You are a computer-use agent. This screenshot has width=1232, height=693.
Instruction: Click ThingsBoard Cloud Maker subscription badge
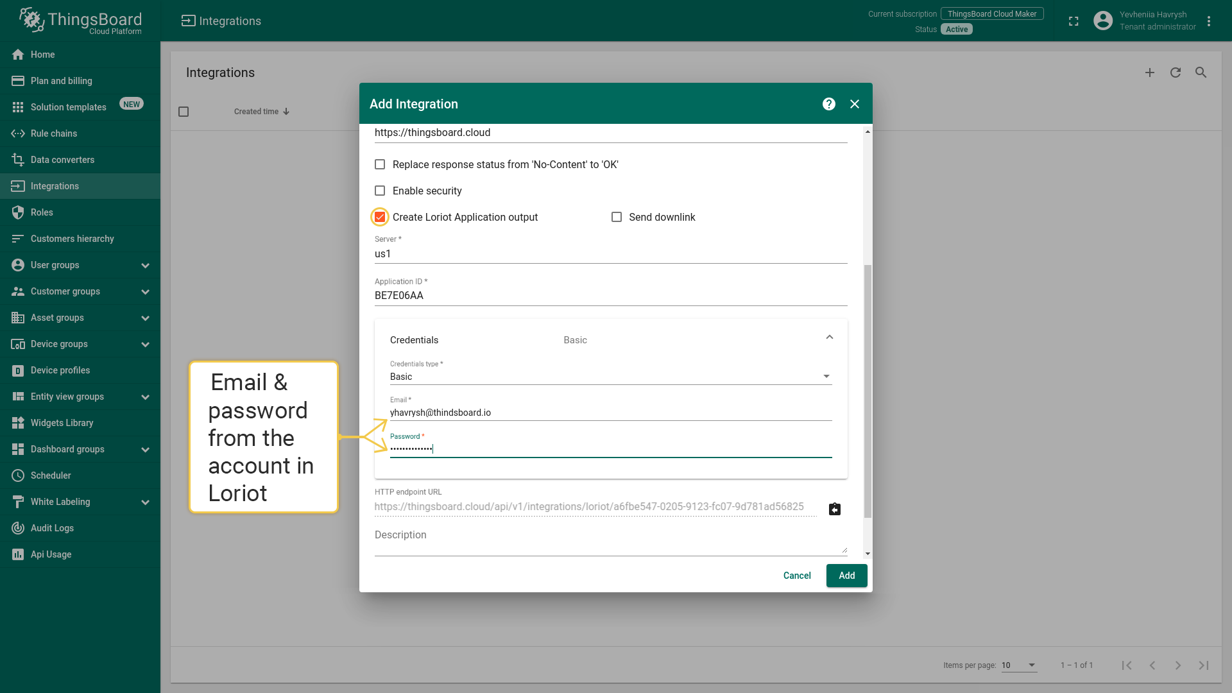[x=992, y=14]
